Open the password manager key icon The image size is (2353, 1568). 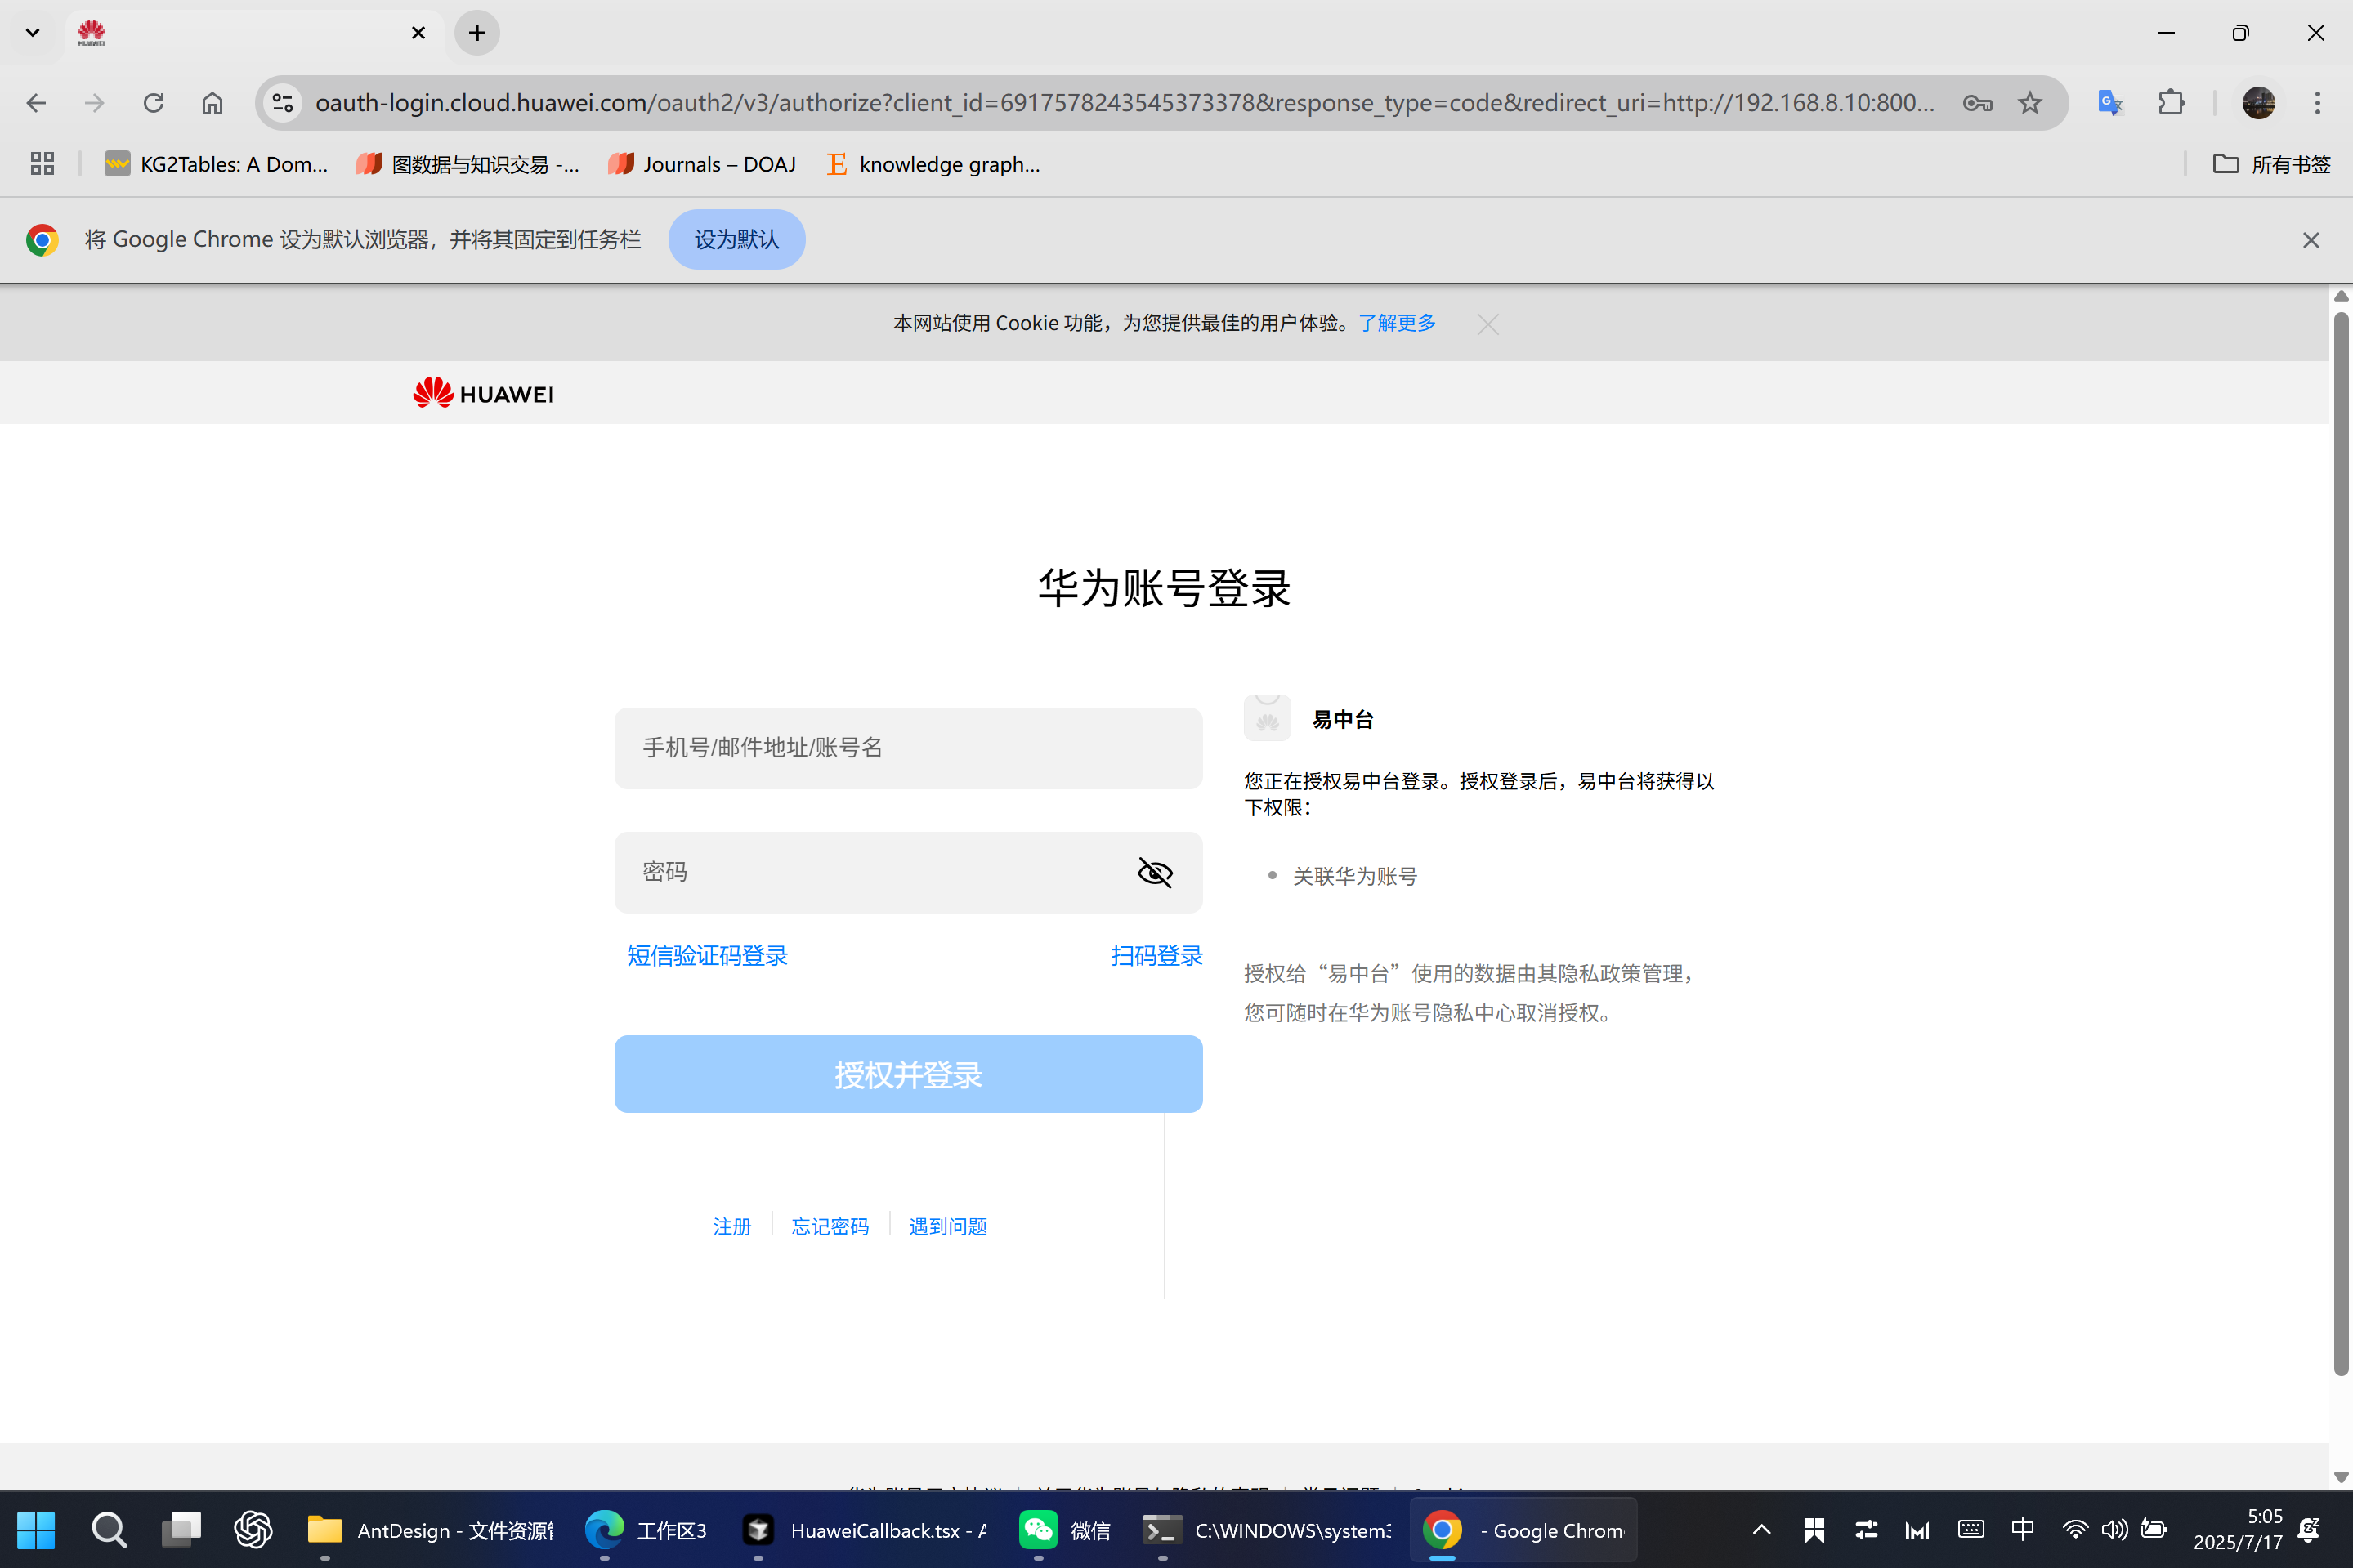[1977, 102]
